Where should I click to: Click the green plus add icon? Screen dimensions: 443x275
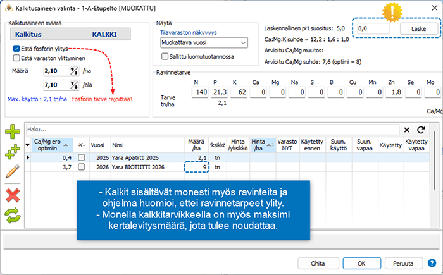point(13,132)
